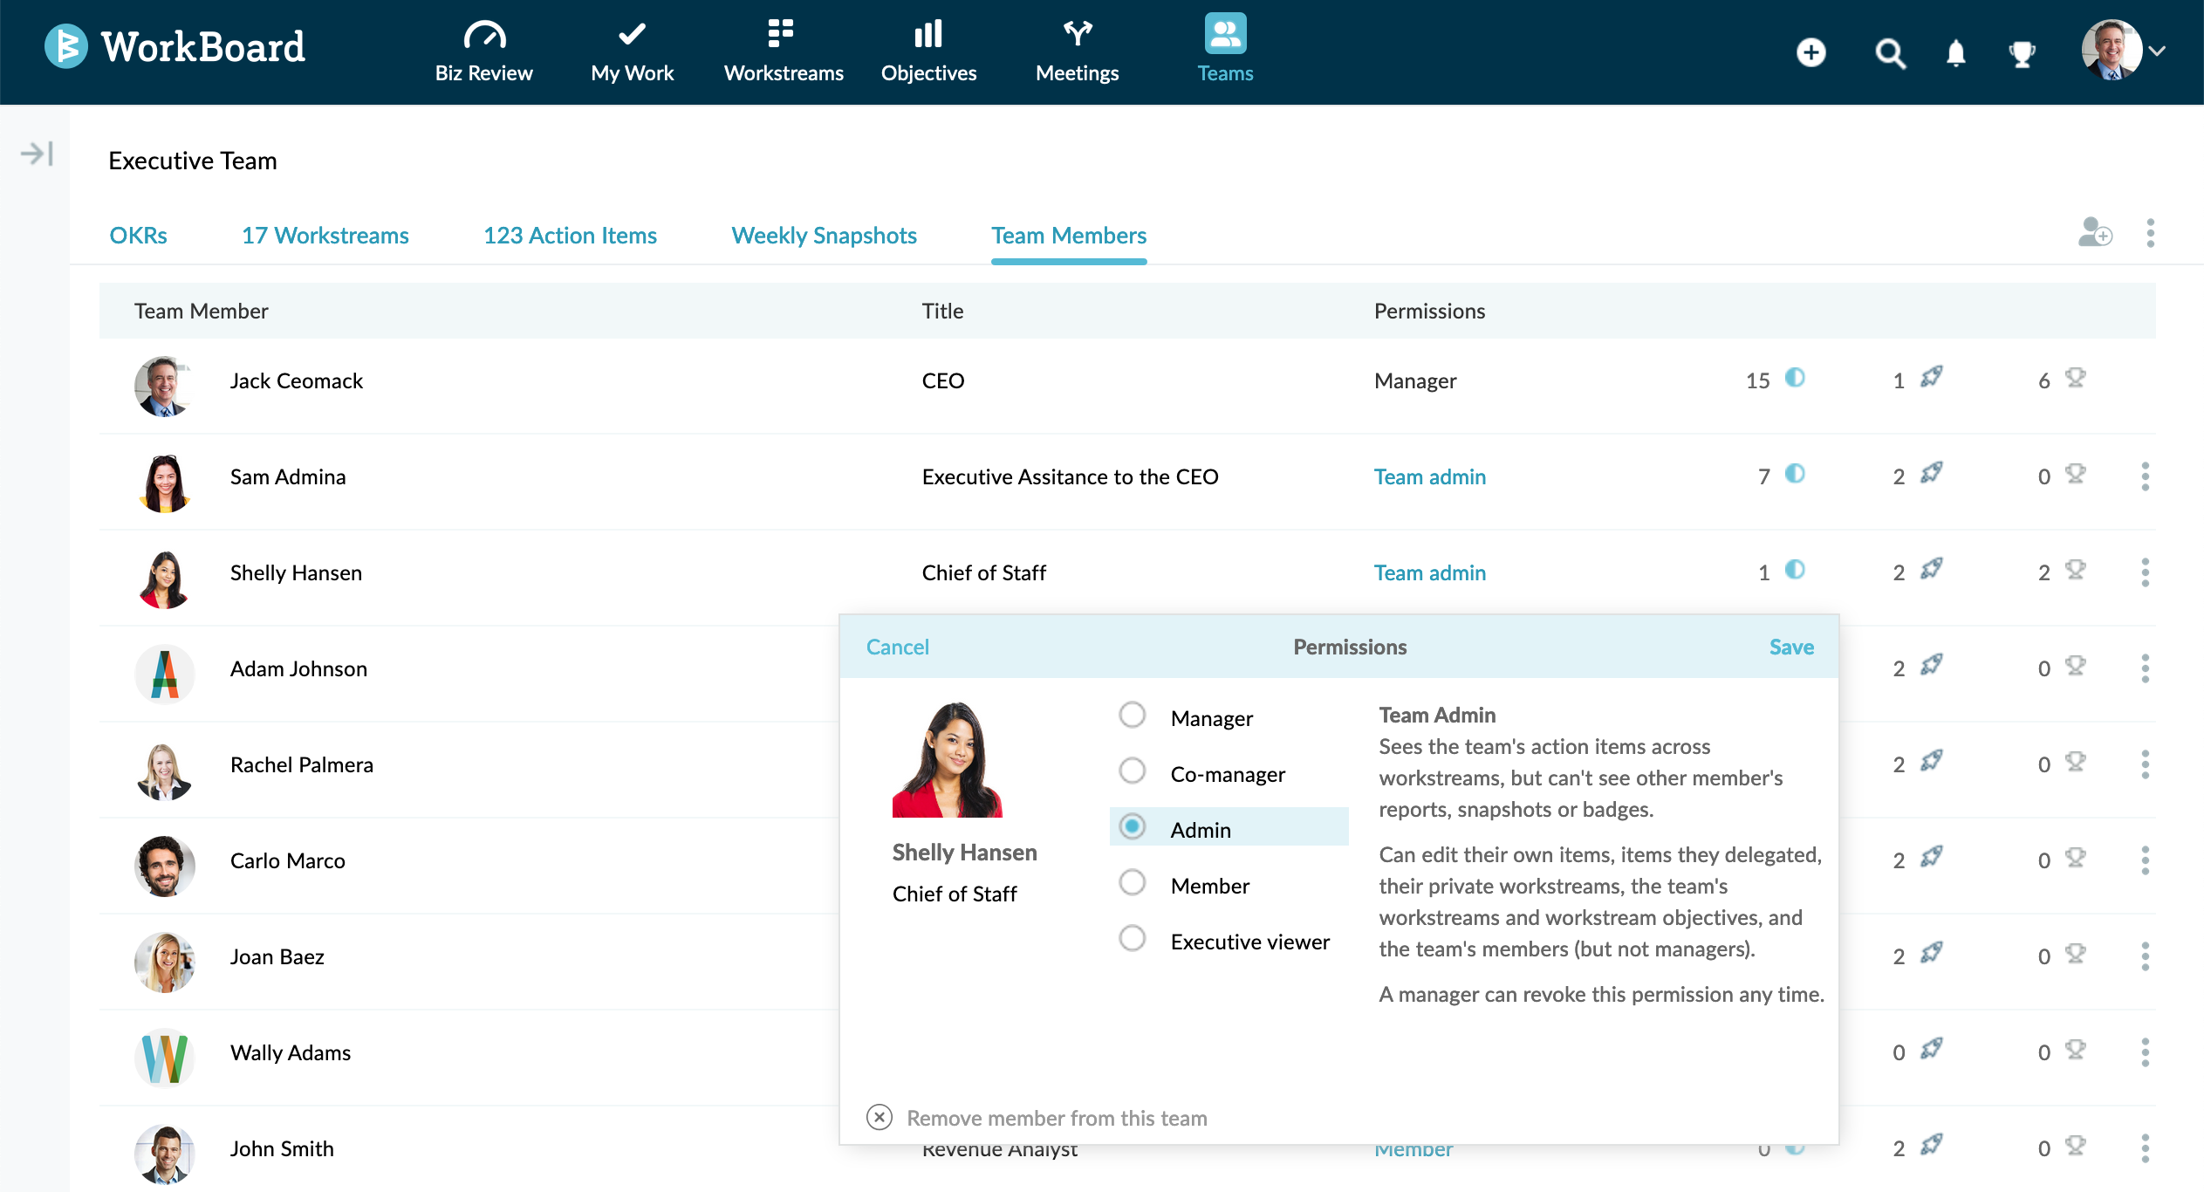Click the trophy badges icon in header

[x=2021, y=54]
